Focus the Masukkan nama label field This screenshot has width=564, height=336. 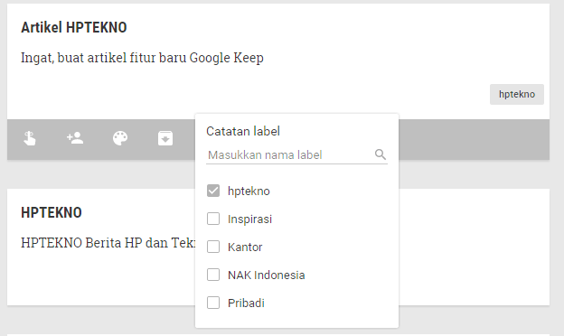[290, 154]
